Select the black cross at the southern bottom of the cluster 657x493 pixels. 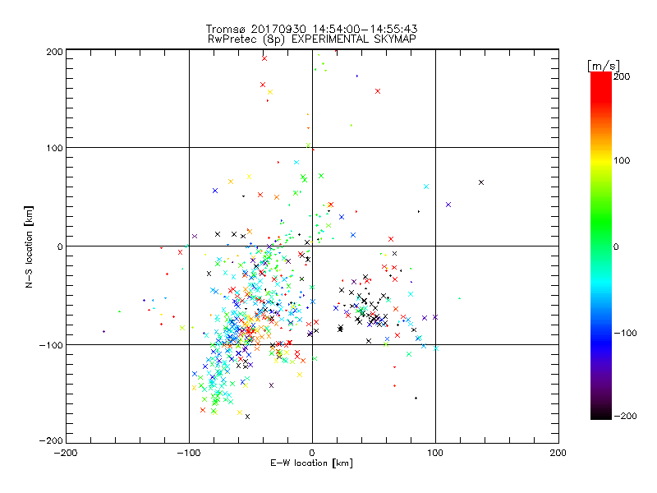pos(248,417)
